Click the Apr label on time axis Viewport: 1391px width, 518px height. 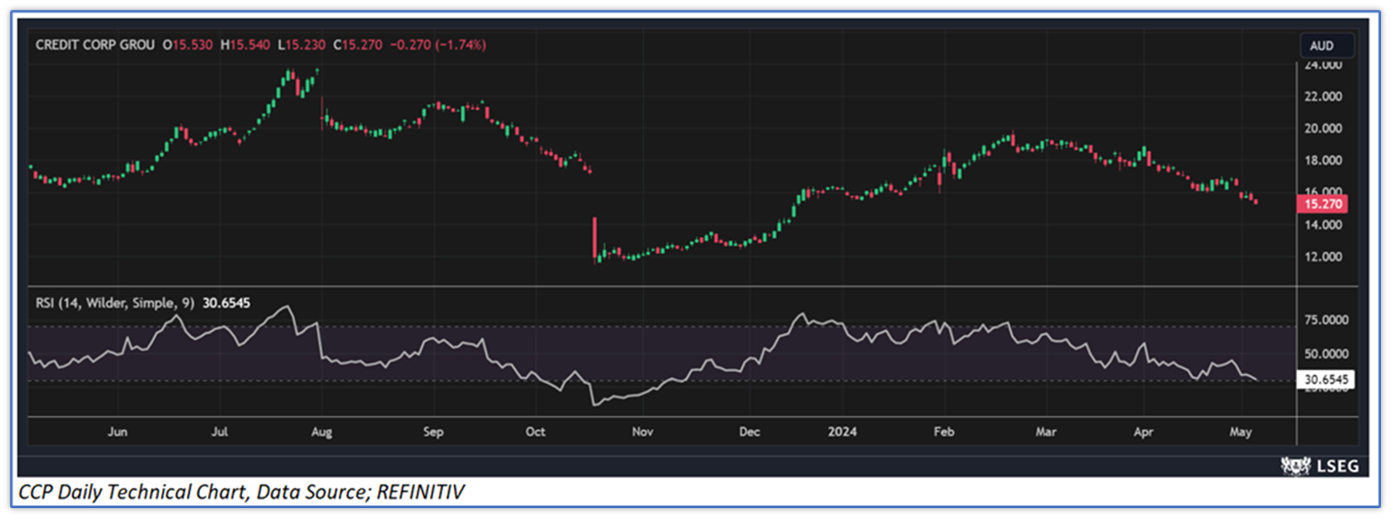point(1143,432)
